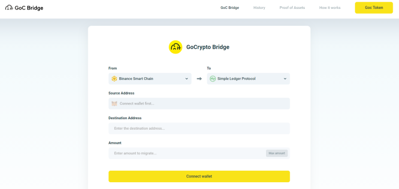Go to the History page

click(259, 8)
